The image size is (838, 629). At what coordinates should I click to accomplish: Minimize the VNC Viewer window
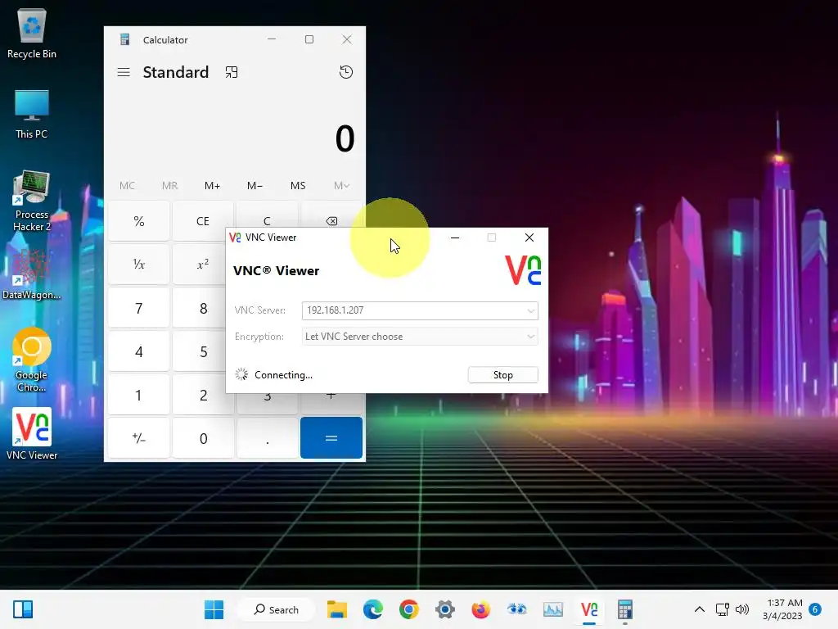pyautogui.click(x=455, y=238)
